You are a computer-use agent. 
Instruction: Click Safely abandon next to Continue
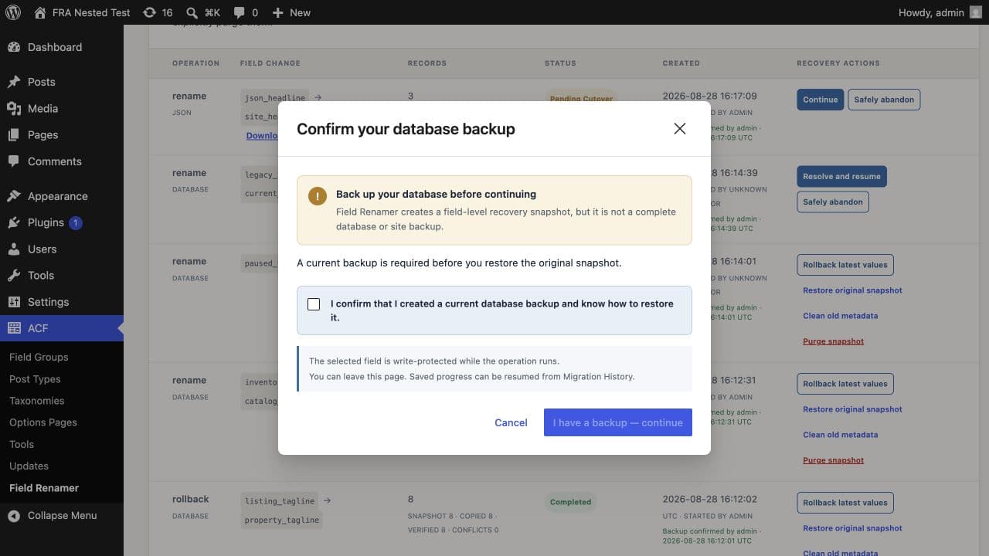884,100
